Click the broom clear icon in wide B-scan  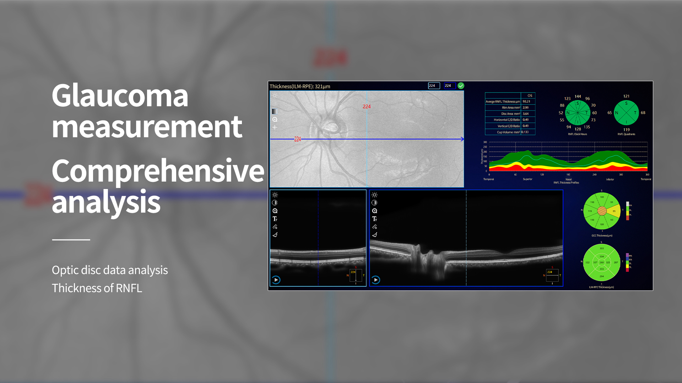tap(374, 235)
